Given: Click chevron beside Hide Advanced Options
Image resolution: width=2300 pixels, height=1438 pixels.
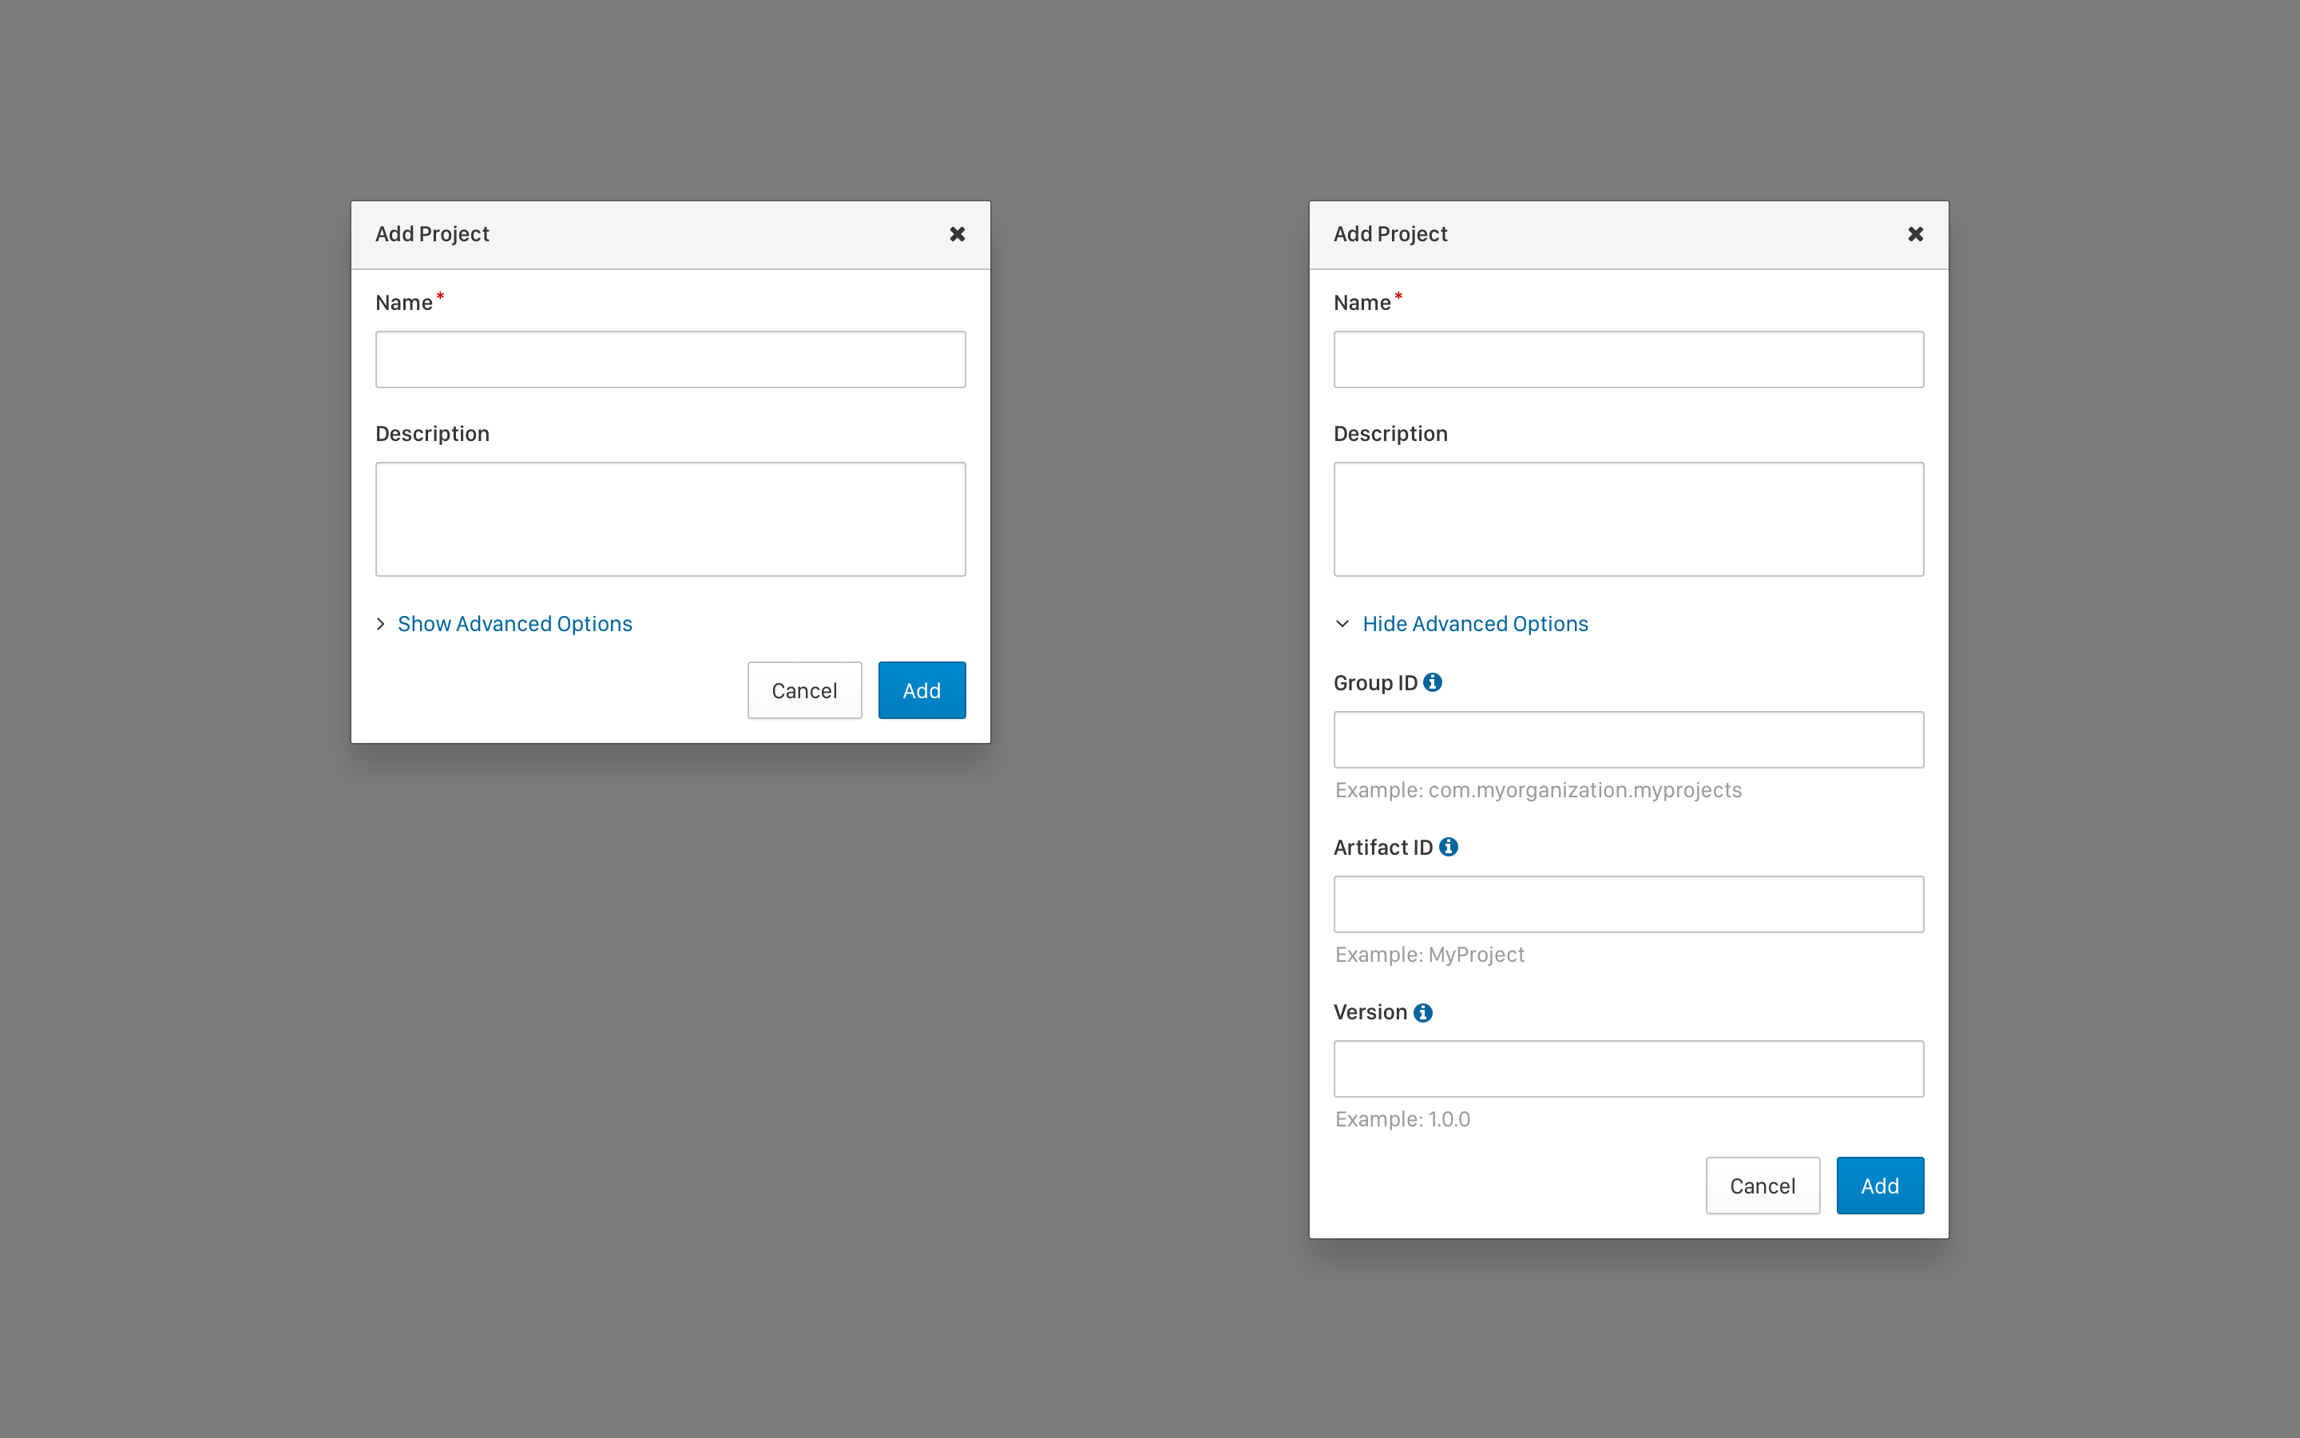Looking at the screenshot, I should coord(1342,624).
